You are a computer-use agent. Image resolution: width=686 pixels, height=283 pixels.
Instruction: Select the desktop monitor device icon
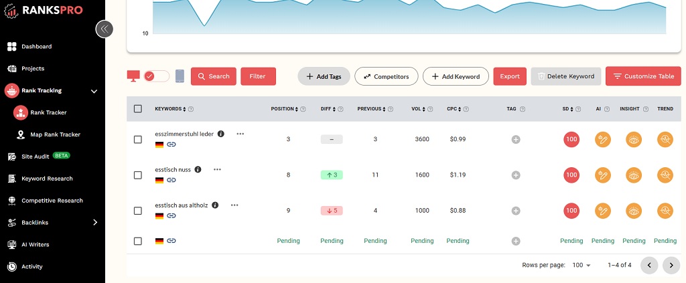click(133, 76)
